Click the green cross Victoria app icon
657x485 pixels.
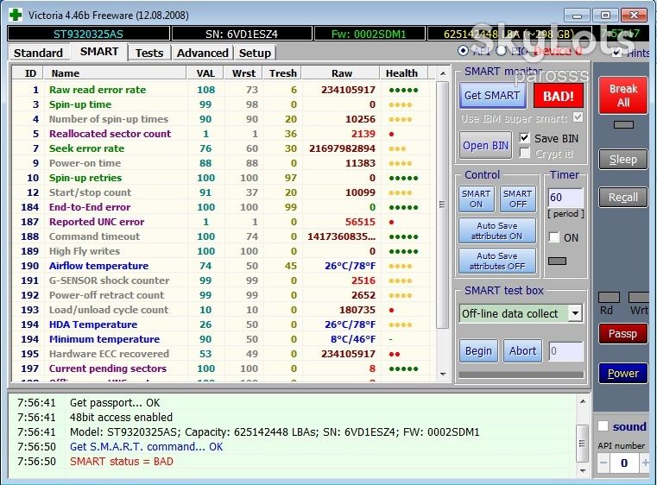[x=15, y=15]
